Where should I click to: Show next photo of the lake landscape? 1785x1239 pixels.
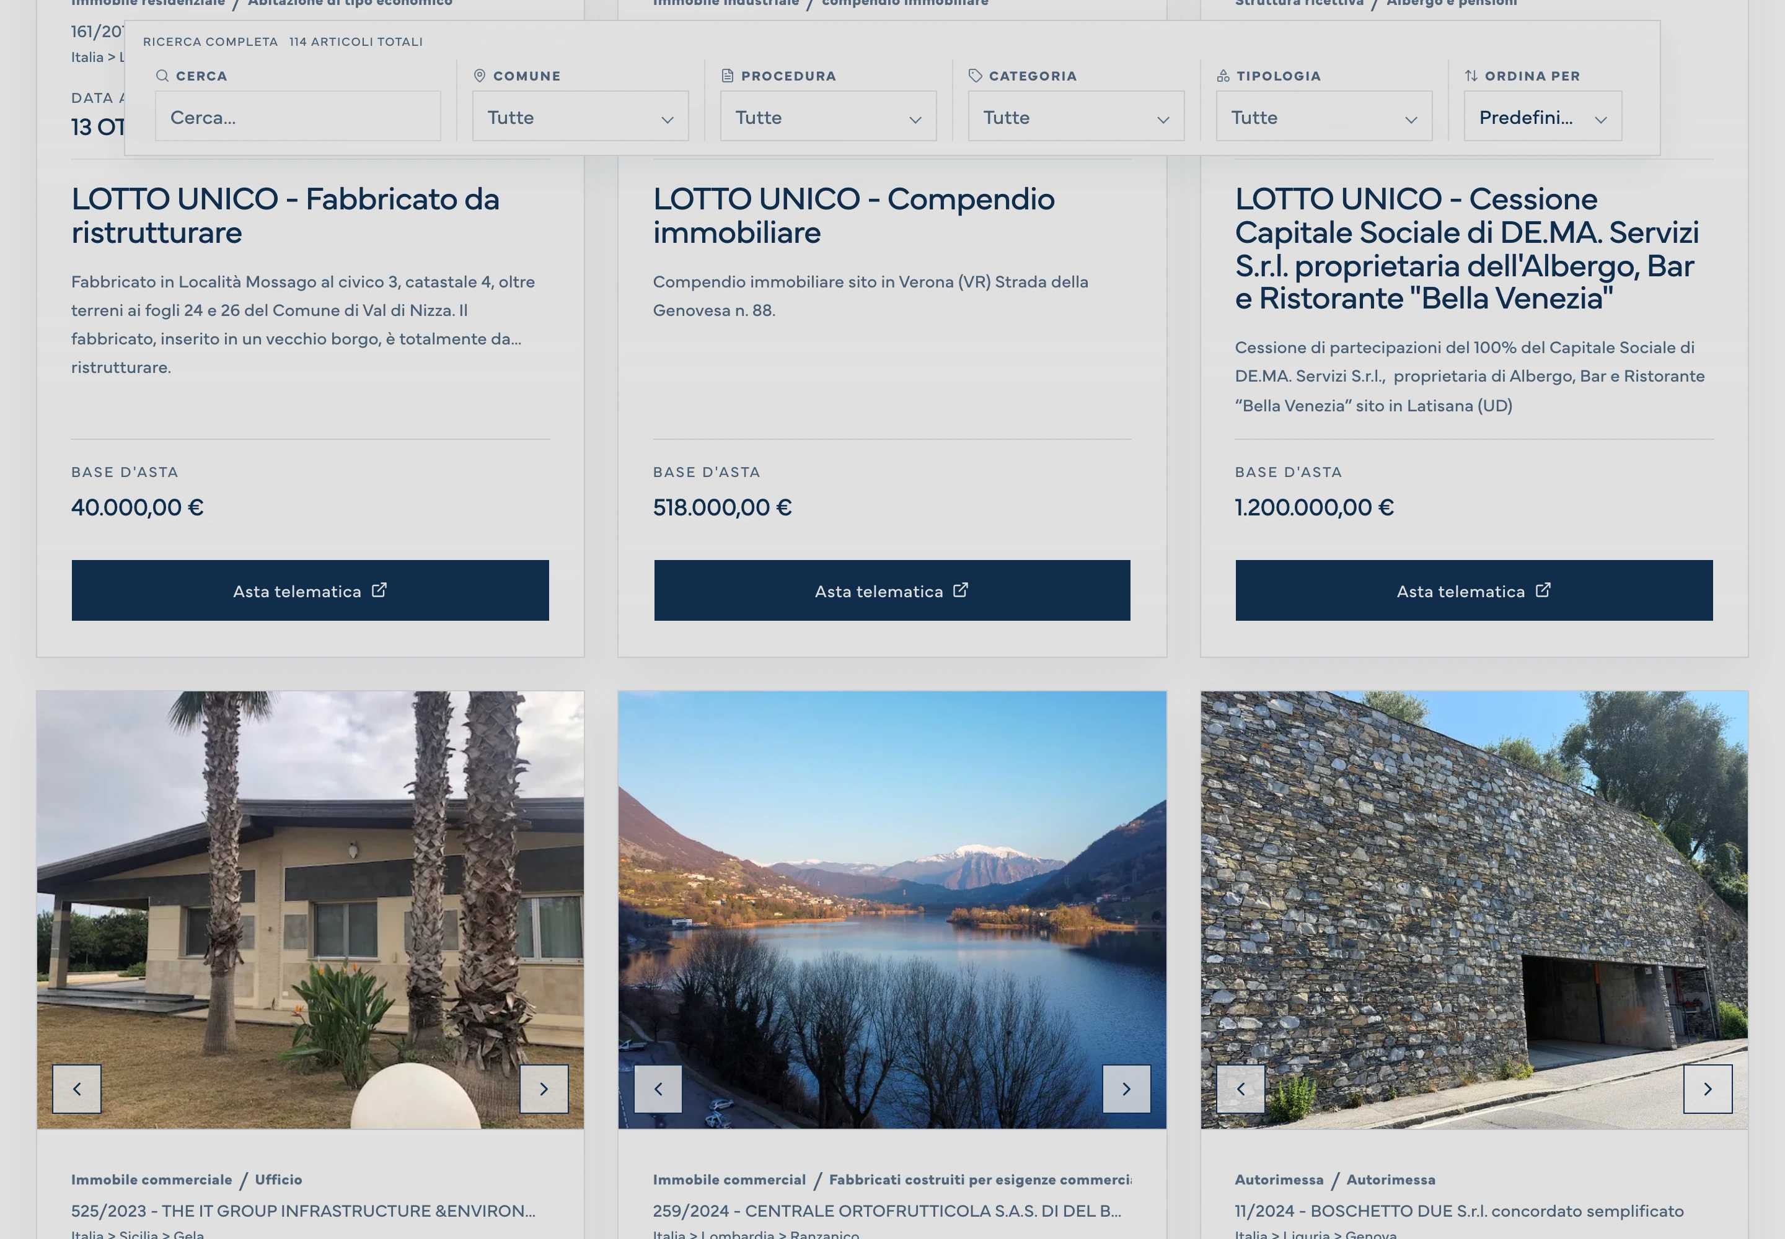(x=1126, y=1089)
